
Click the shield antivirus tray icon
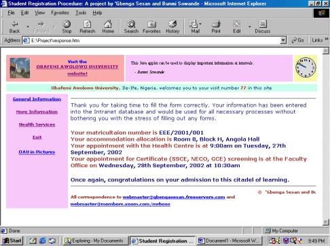[286, 241]
